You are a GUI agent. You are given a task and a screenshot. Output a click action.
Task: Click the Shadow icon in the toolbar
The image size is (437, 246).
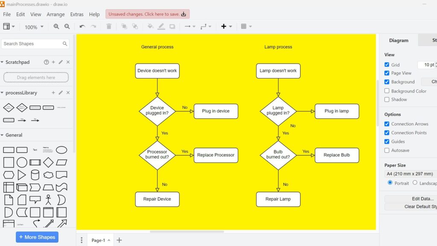pyautogui.click(x=172, y=26)
